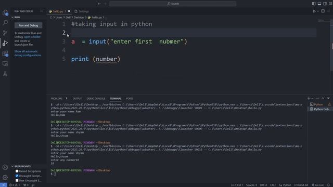Change encoding via UTF-8 status item
This screenshot has width=333, height=187.
(x=263, y=185)
